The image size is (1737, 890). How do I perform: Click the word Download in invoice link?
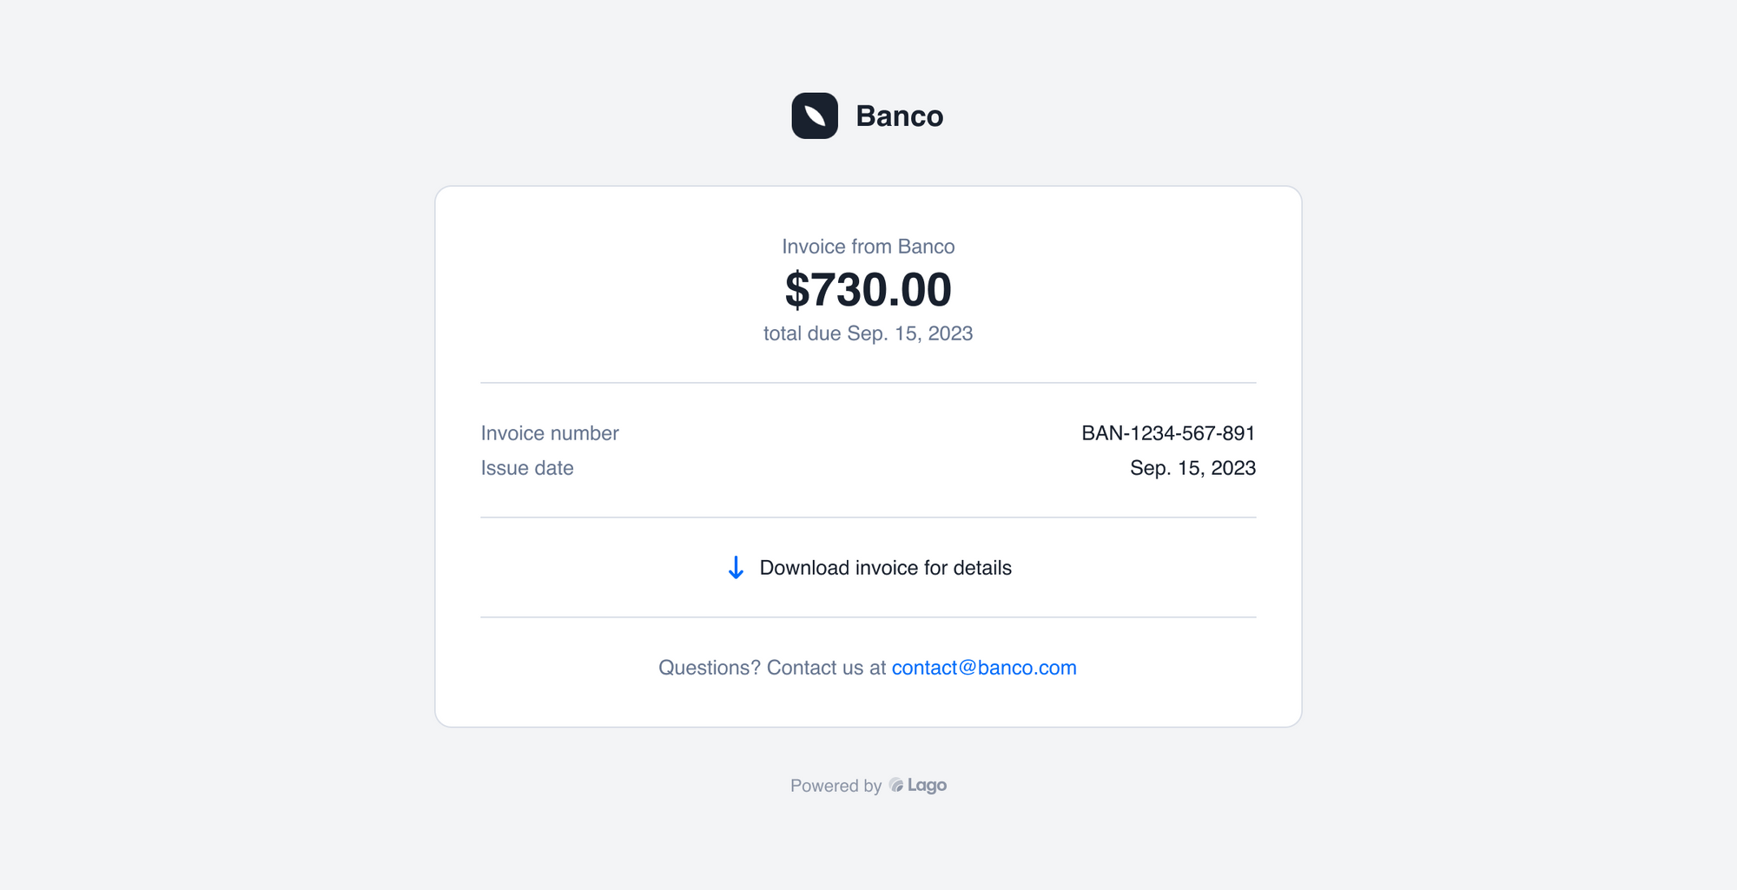(804, 568)
